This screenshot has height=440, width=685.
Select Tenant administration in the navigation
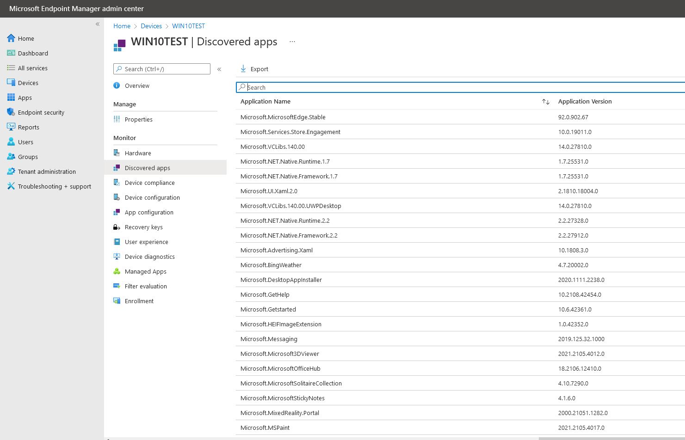(x=46, y=171)
